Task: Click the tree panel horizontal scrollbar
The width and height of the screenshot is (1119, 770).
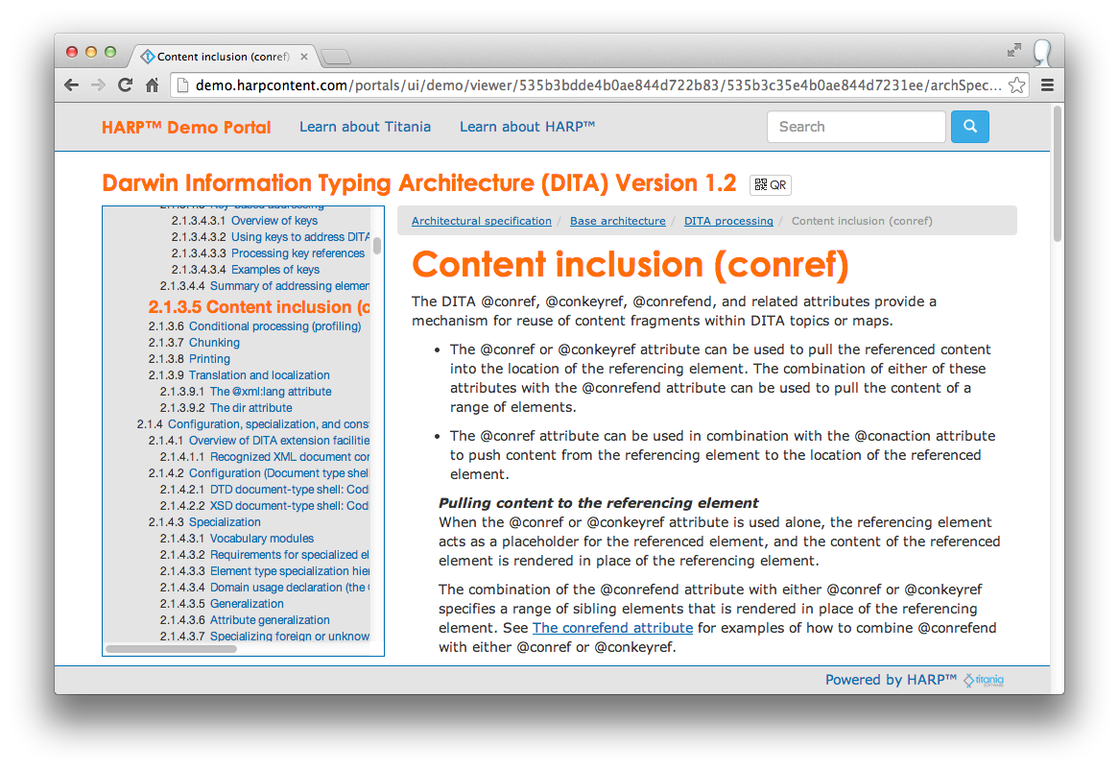Action: pos(171,649)
